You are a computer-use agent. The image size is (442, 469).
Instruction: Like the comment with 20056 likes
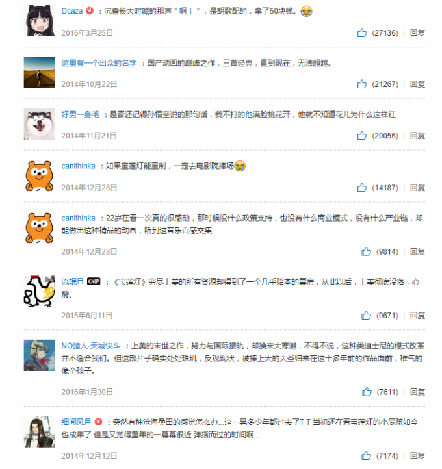pyautogui.click(x=362, y=135)
